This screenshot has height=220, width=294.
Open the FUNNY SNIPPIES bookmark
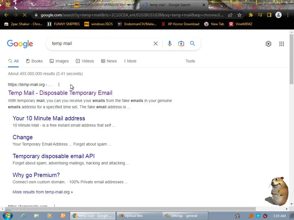(x=63, y=24)
